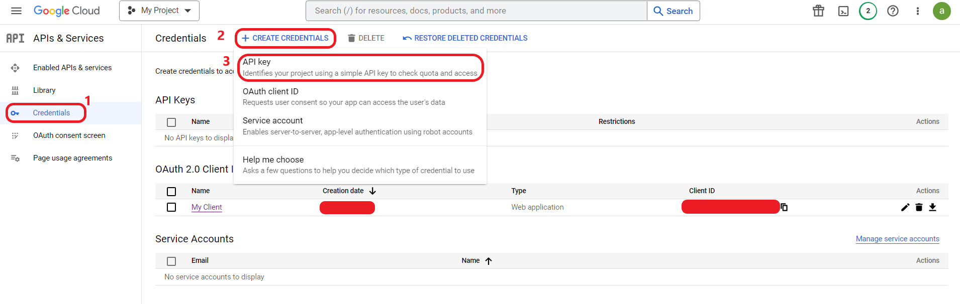The image size is (960, 304).
Task: Open Page usage agreements
Action: click(x=73, y=158)
